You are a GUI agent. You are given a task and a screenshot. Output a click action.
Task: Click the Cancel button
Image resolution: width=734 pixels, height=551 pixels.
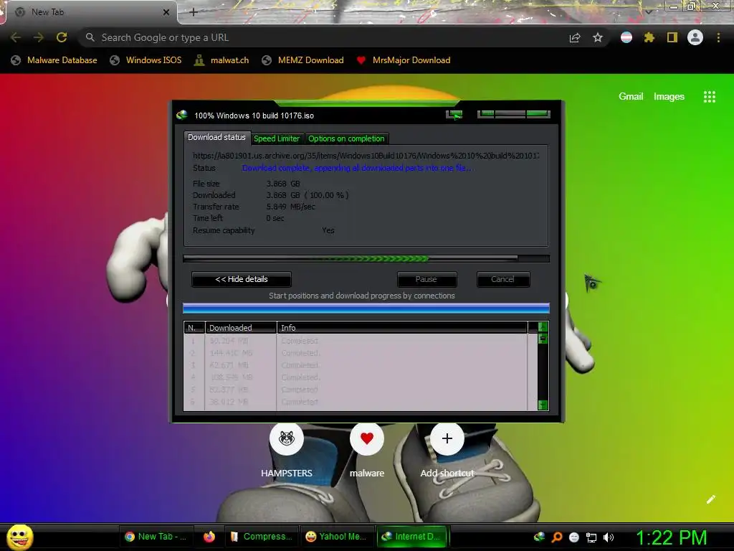click(x=502, y=279)
